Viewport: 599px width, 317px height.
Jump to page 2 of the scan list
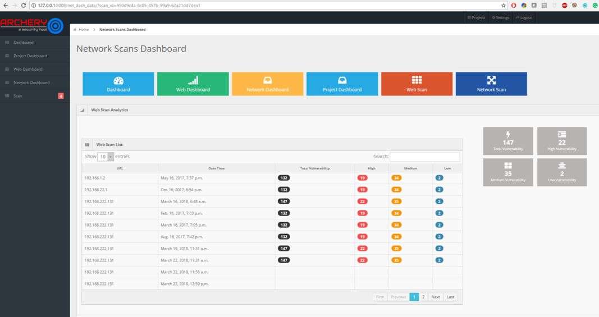pos(423,297)
